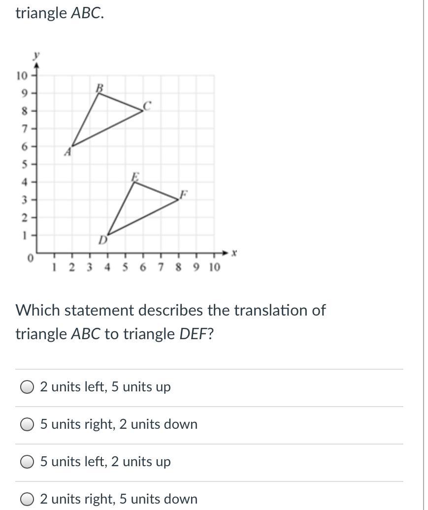The height and width of the screenshot is (510, 428).
Task: Click the y-axis label letter y
Action: click(x=36, y=54)
